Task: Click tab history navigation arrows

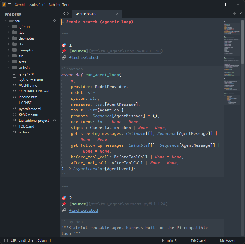Action: (66, 13)
